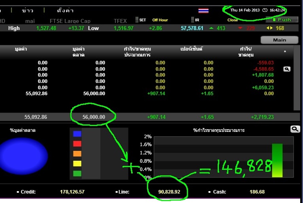The height and width of the screenshot is (203, 303).
Task: Select the blue legend swatch
Action: [77, 134]
